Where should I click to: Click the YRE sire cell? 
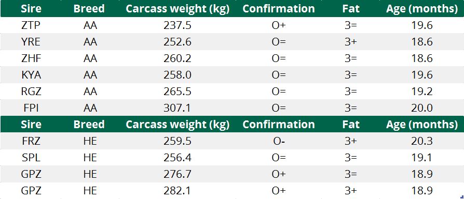[x=31, y=42]
